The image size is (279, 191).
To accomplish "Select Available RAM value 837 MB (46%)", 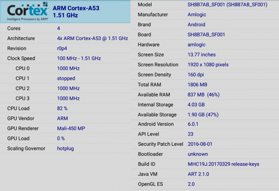I will [x=203, y=95].
